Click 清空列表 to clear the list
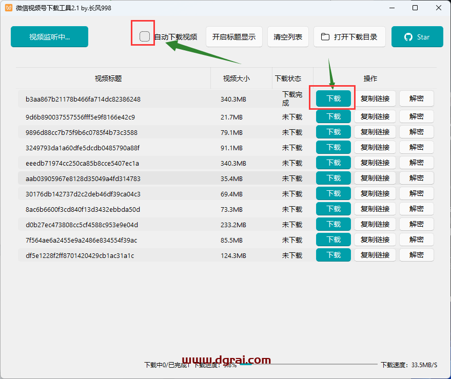Viewport: 451px width, 379px height. 288,37
